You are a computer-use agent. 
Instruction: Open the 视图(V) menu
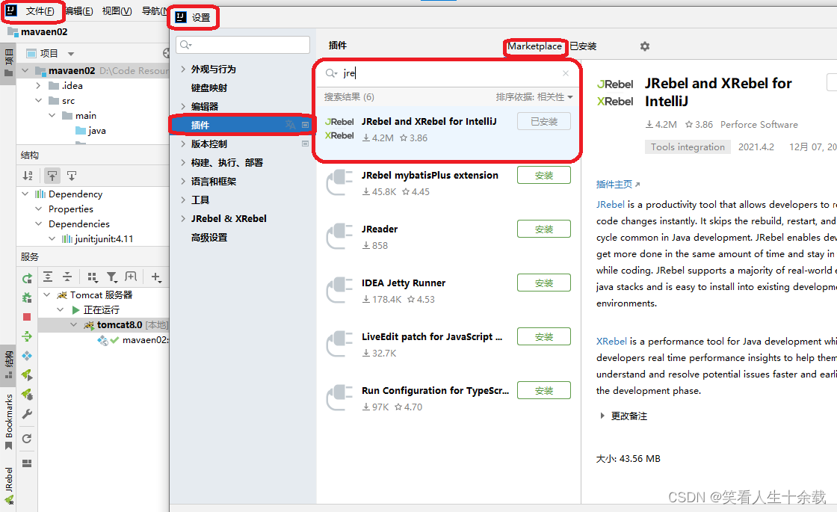[x=117, y=11]
